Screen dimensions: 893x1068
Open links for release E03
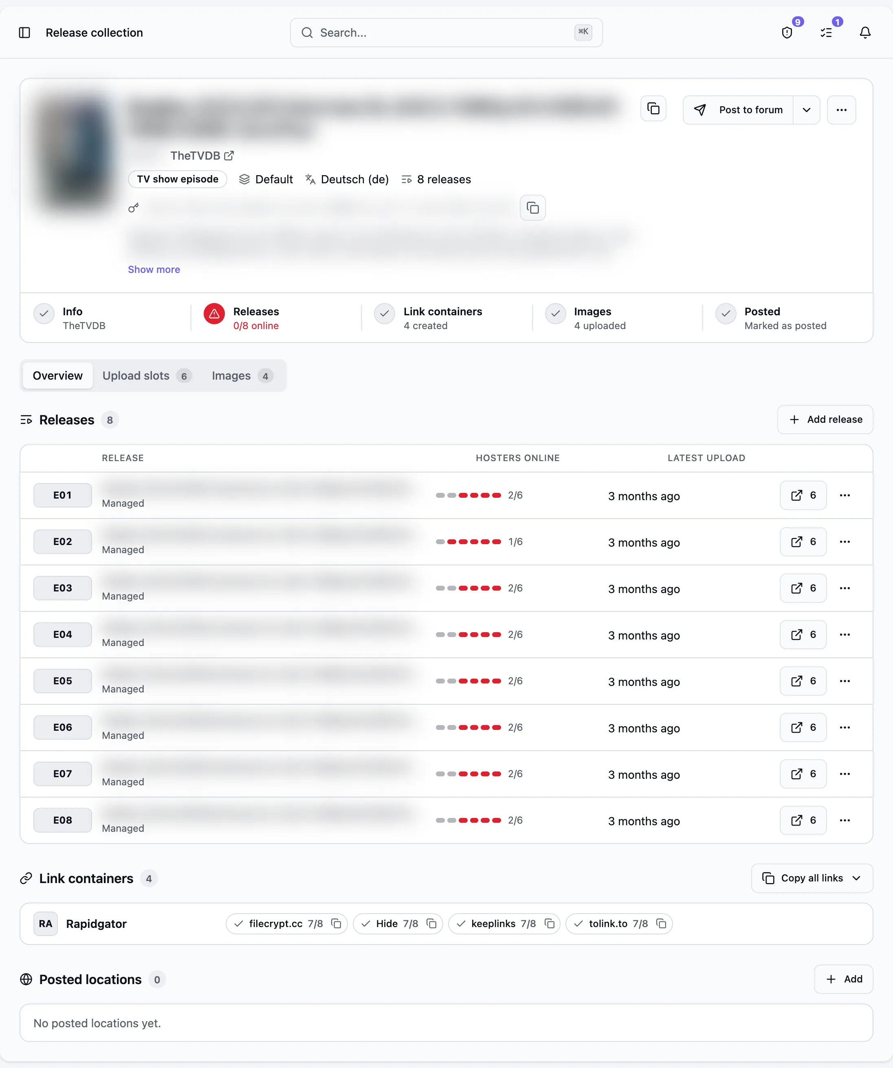pyautogui.click(x=803, y=588)
